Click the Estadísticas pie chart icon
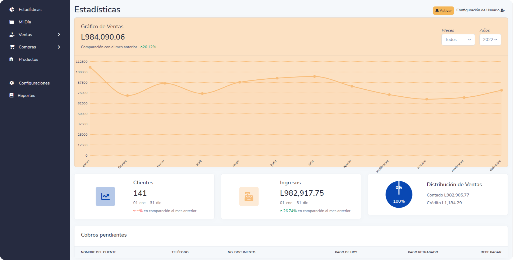This screenshot has height=260, width=513. (12, 9)
